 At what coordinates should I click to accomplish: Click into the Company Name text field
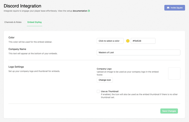click(x=138, y=52)
